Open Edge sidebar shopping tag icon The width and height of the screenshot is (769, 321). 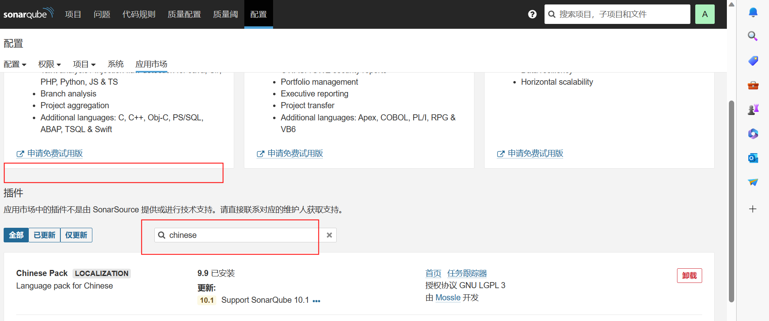tap(753, 61)
